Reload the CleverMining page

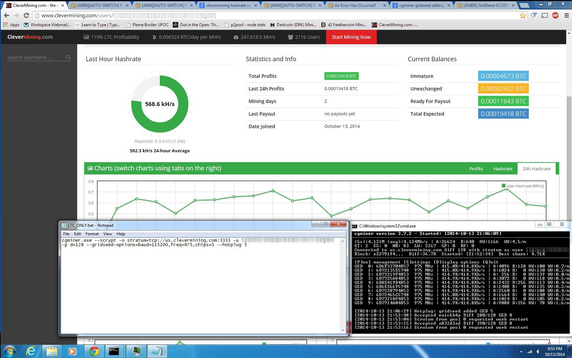coord(26,16)
